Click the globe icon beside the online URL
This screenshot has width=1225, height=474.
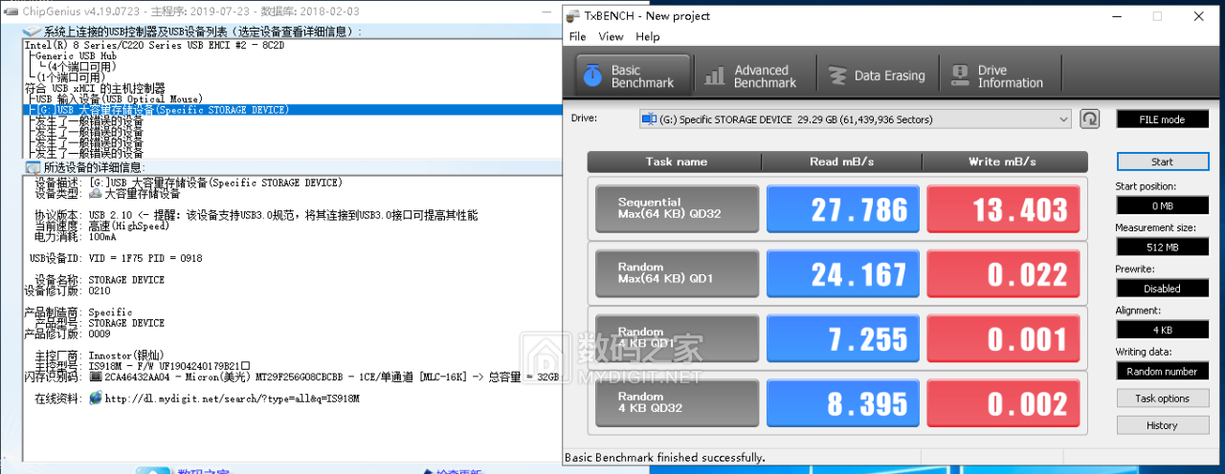[95, 399]
